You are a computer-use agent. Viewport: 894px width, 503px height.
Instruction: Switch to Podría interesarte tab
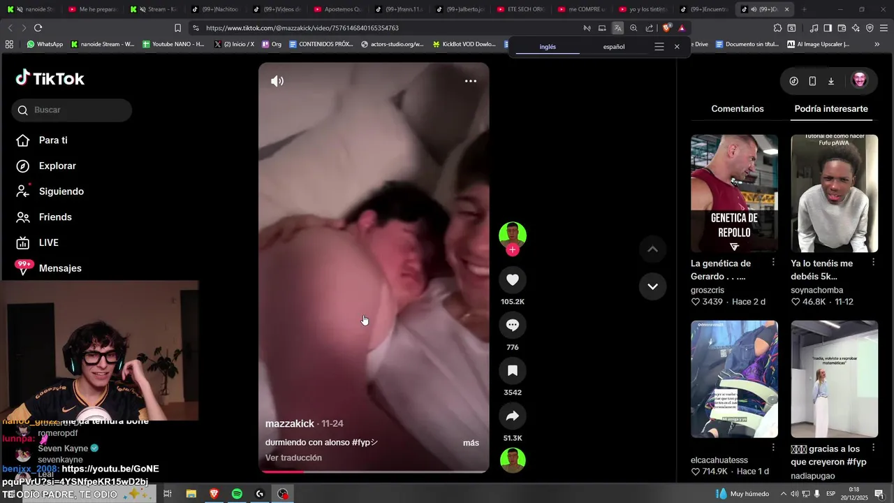click(x=831, y=109)
